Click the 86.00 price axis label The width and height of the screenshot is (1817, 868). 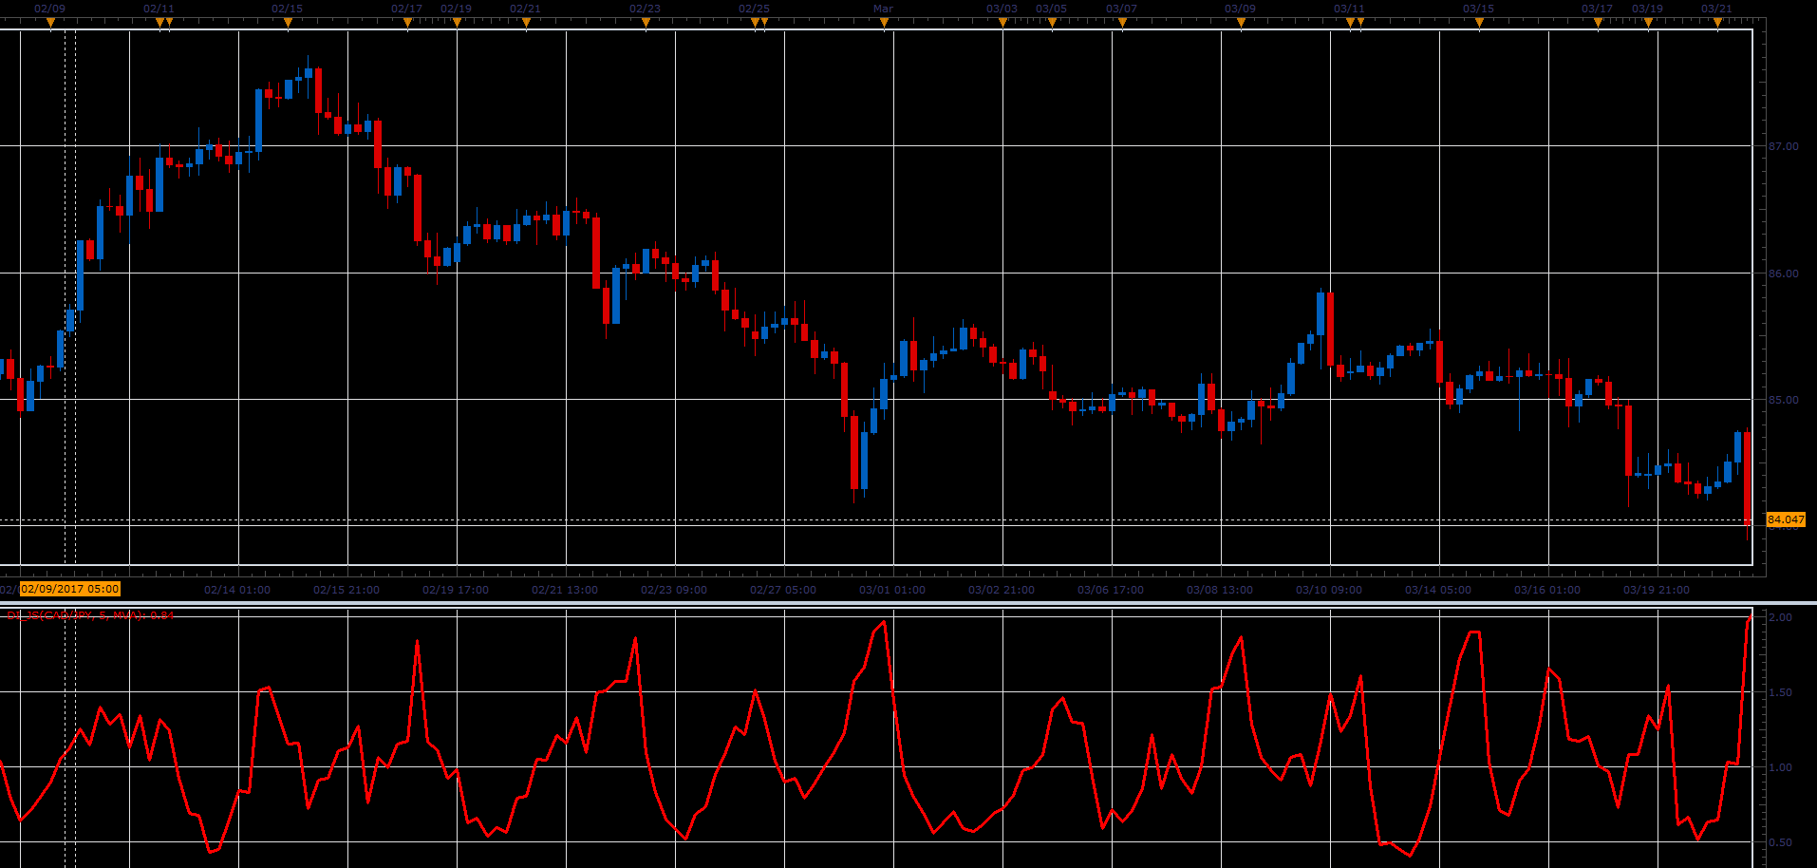click(1784, 274)
